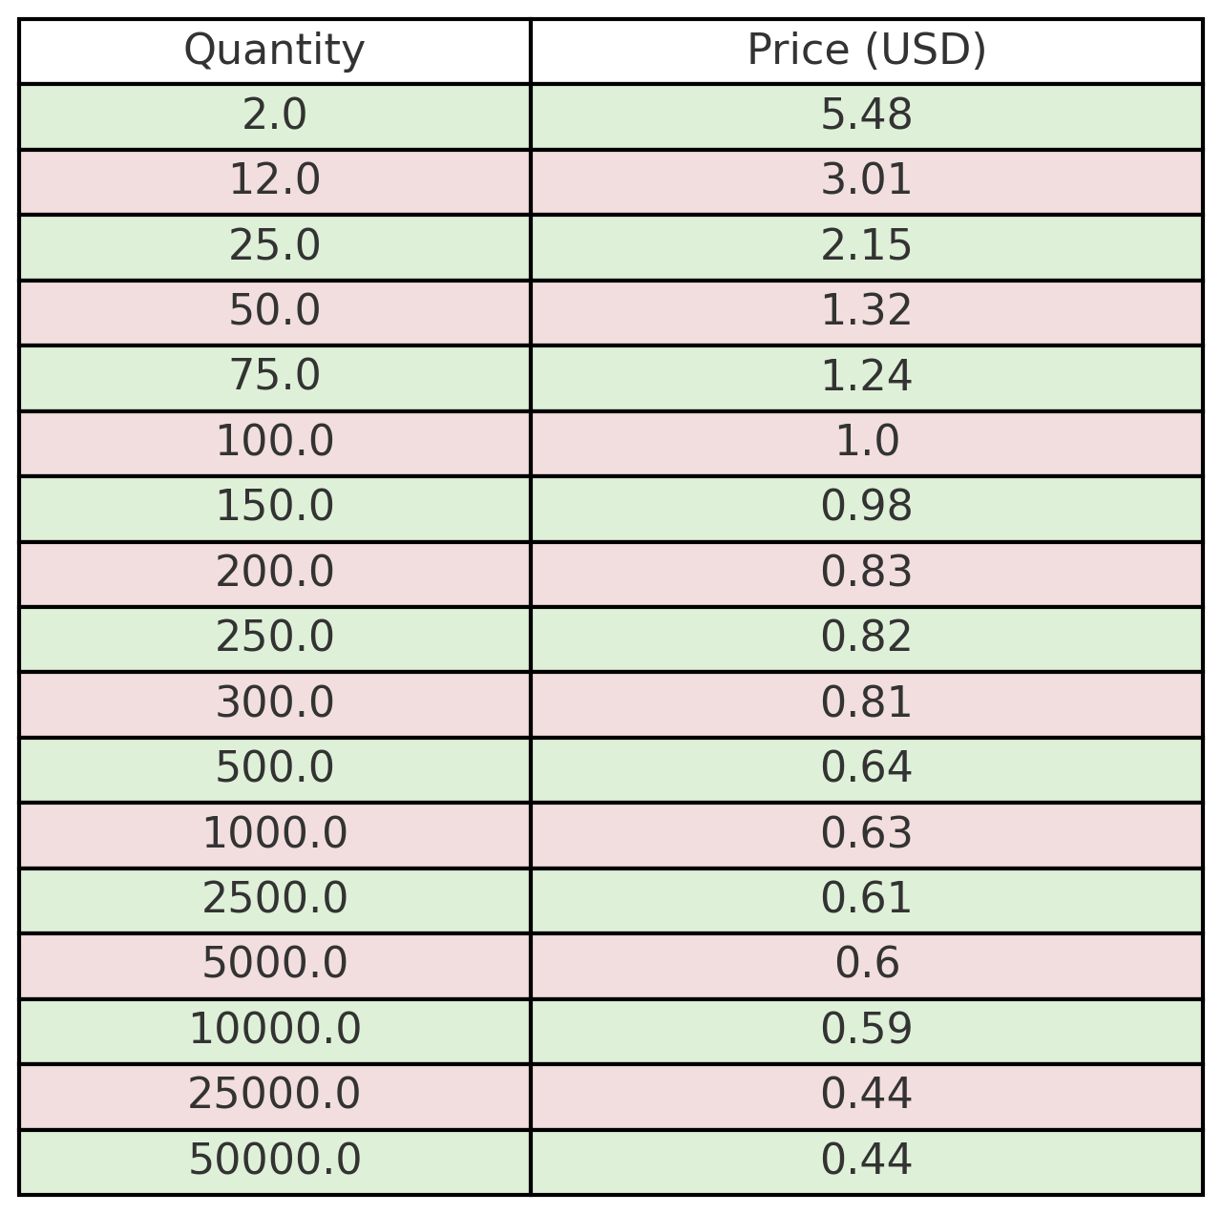Click the Quantity column header
The height and width of the screenshot is (1214, 1222).
(275, 52)
